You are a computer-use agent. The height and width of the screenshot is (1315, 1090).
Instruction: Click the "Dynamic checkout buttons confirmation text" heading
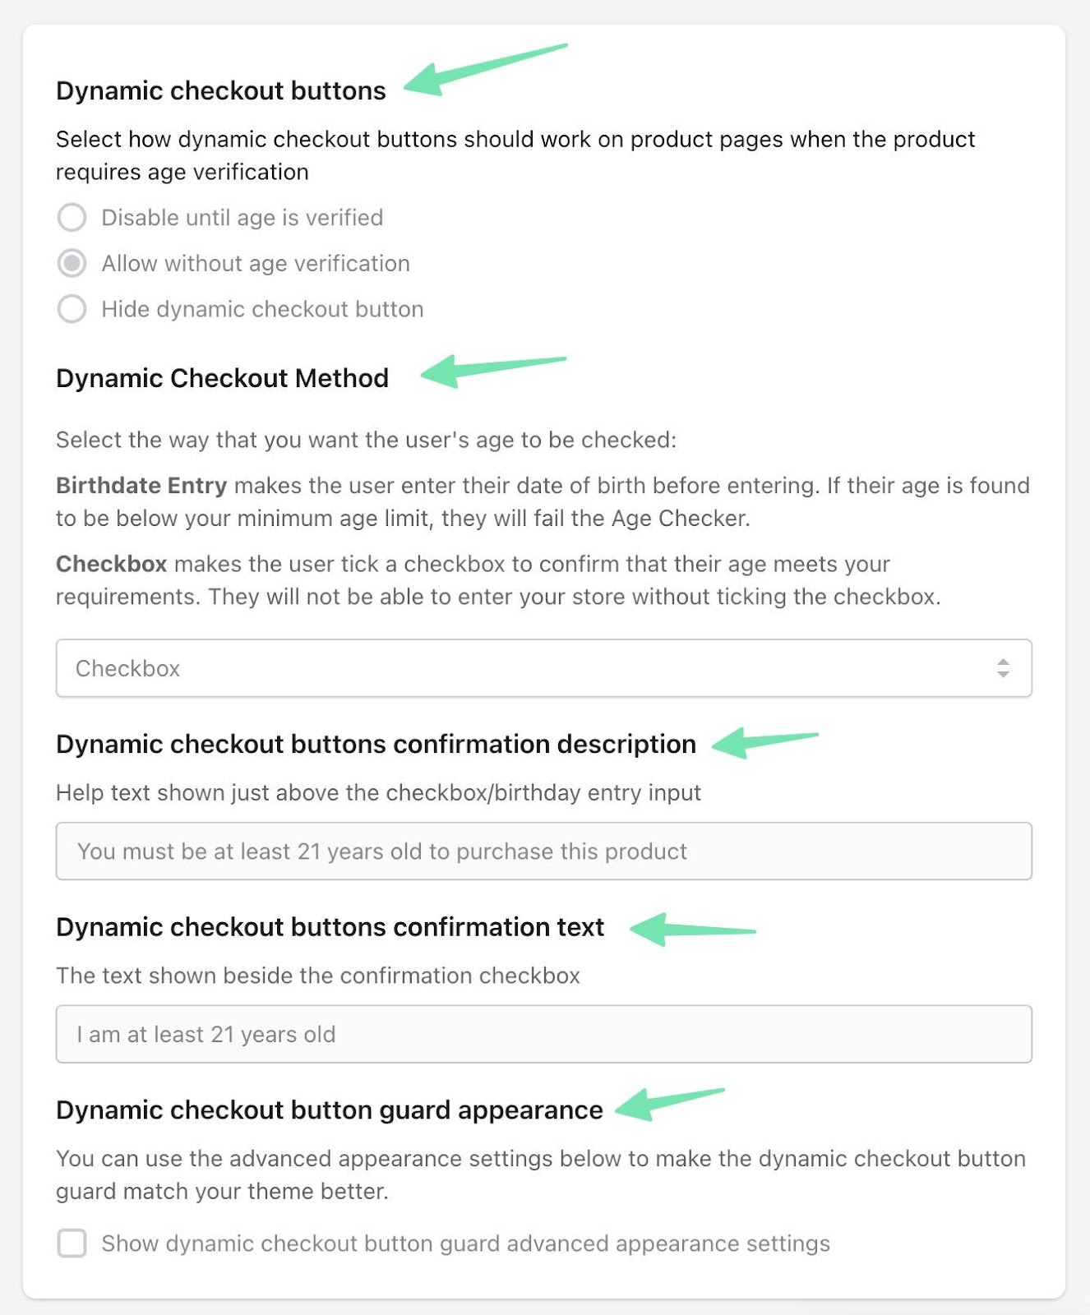(329, 926)
